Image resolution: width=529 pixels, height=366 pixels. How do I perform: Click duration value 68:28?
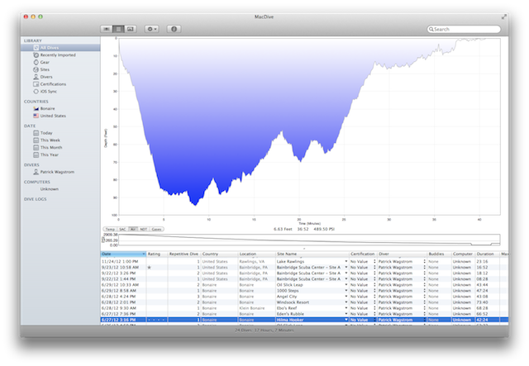coord(482,308)
